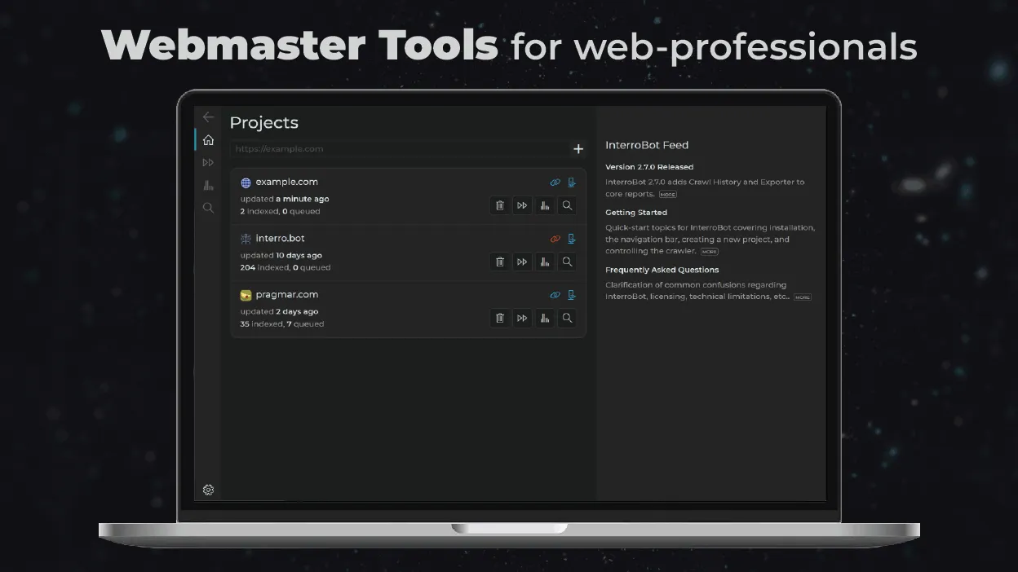Search the interro.bot project with the magnifier
This screenshot has width=1018, height=572.
567,262
